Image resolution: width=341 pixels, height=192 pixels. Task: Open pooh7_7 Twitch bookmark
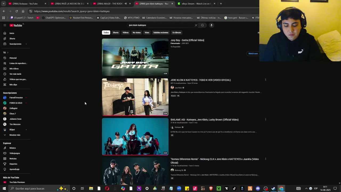[x=22, y=18]
